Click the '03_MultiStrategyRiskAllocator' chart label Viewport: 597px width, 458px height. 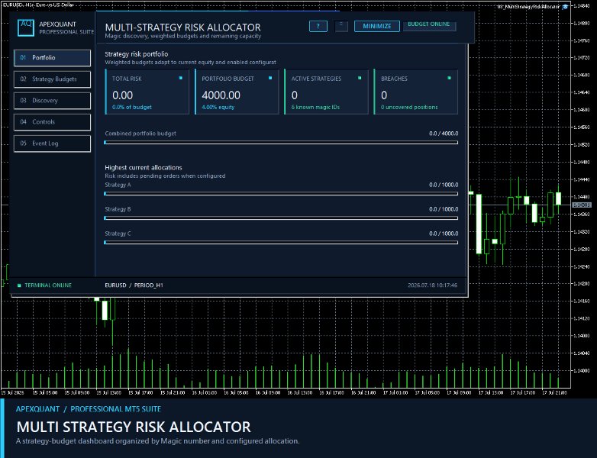[x=528, y=7]
